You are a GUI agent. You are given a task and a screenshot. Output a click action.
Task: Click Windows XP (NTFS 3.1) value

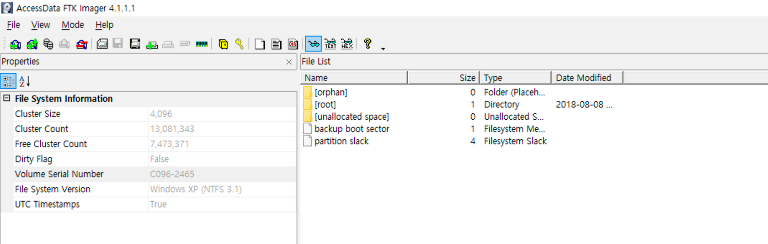coord(196,189)
